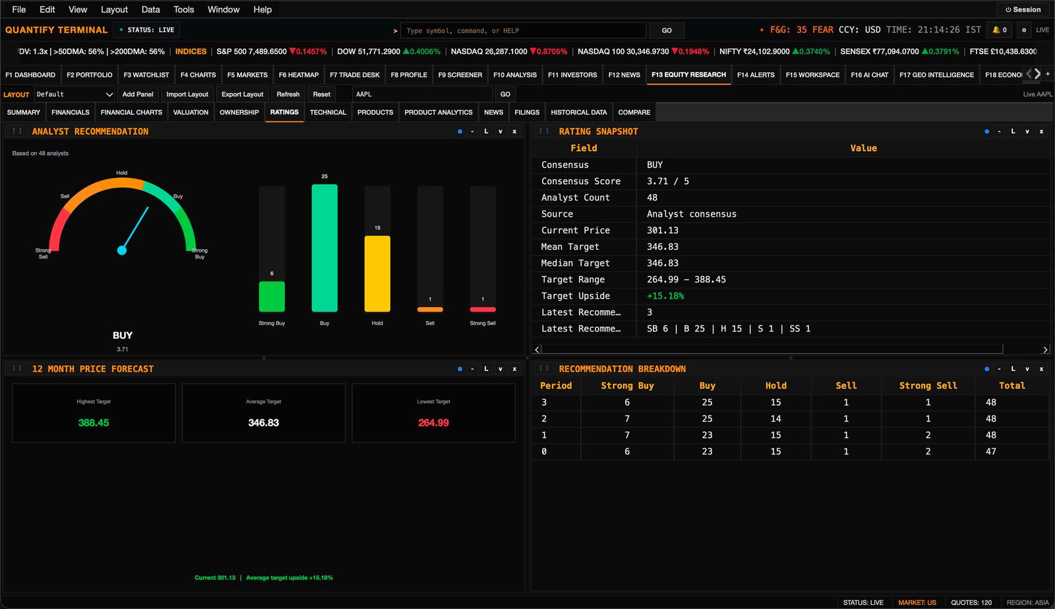This screenshot has width=1055, height=609.
Task: Open the VALUATION sub-tab
Action: (191, 112)
